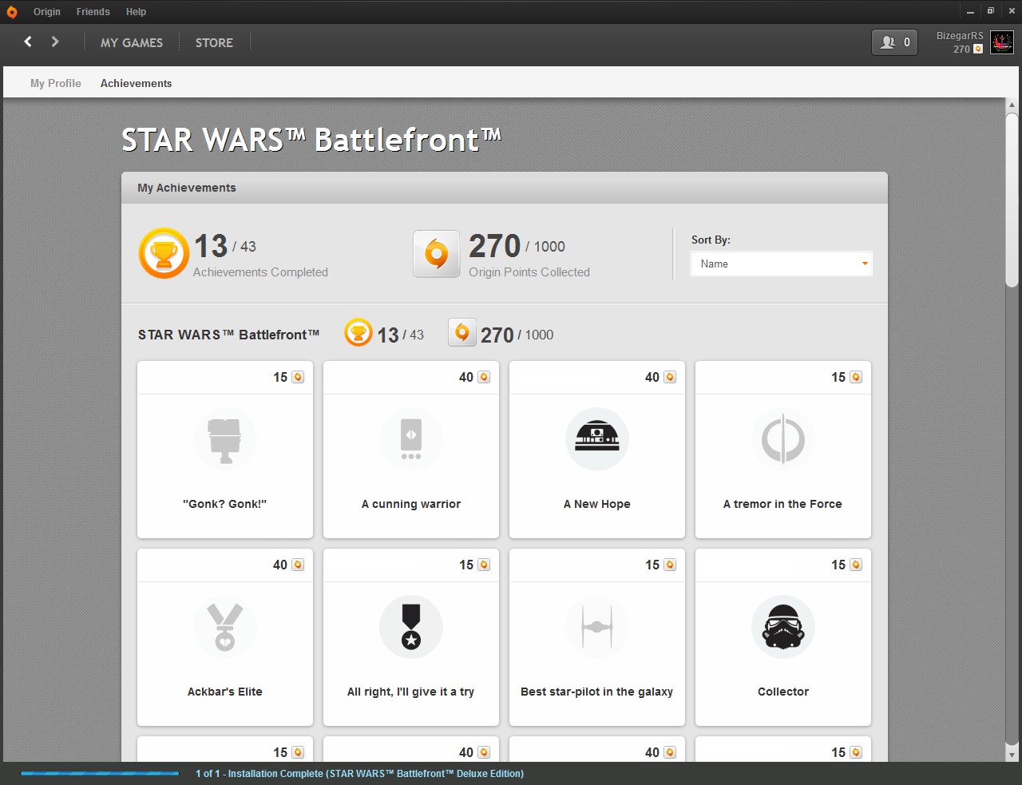
Task: Open the STORE page
Action: [x=214, y=43]
